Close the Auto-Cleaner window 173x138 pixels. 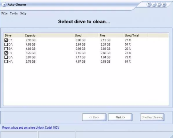pyautogui.click(x=164, y=5)
